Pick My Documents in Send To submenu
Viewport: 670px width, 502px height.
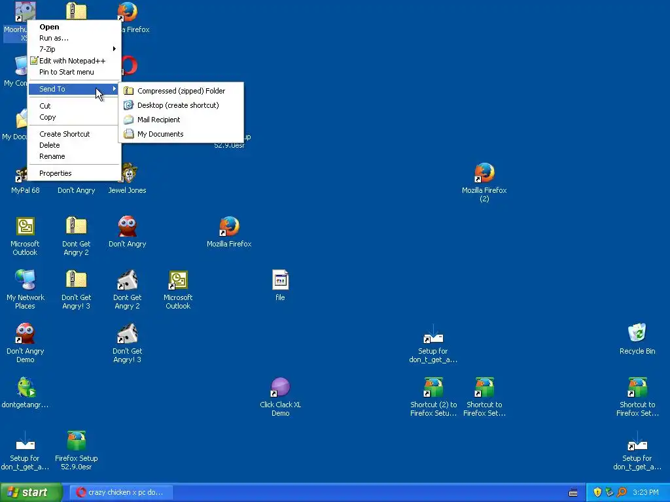click(181, 134)
